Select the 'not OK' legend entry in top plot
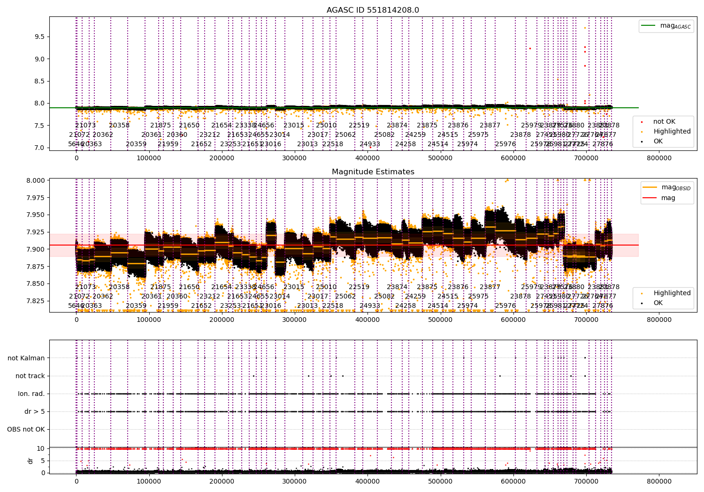Viewport: 704px width, 492px height. pos(664,122)
